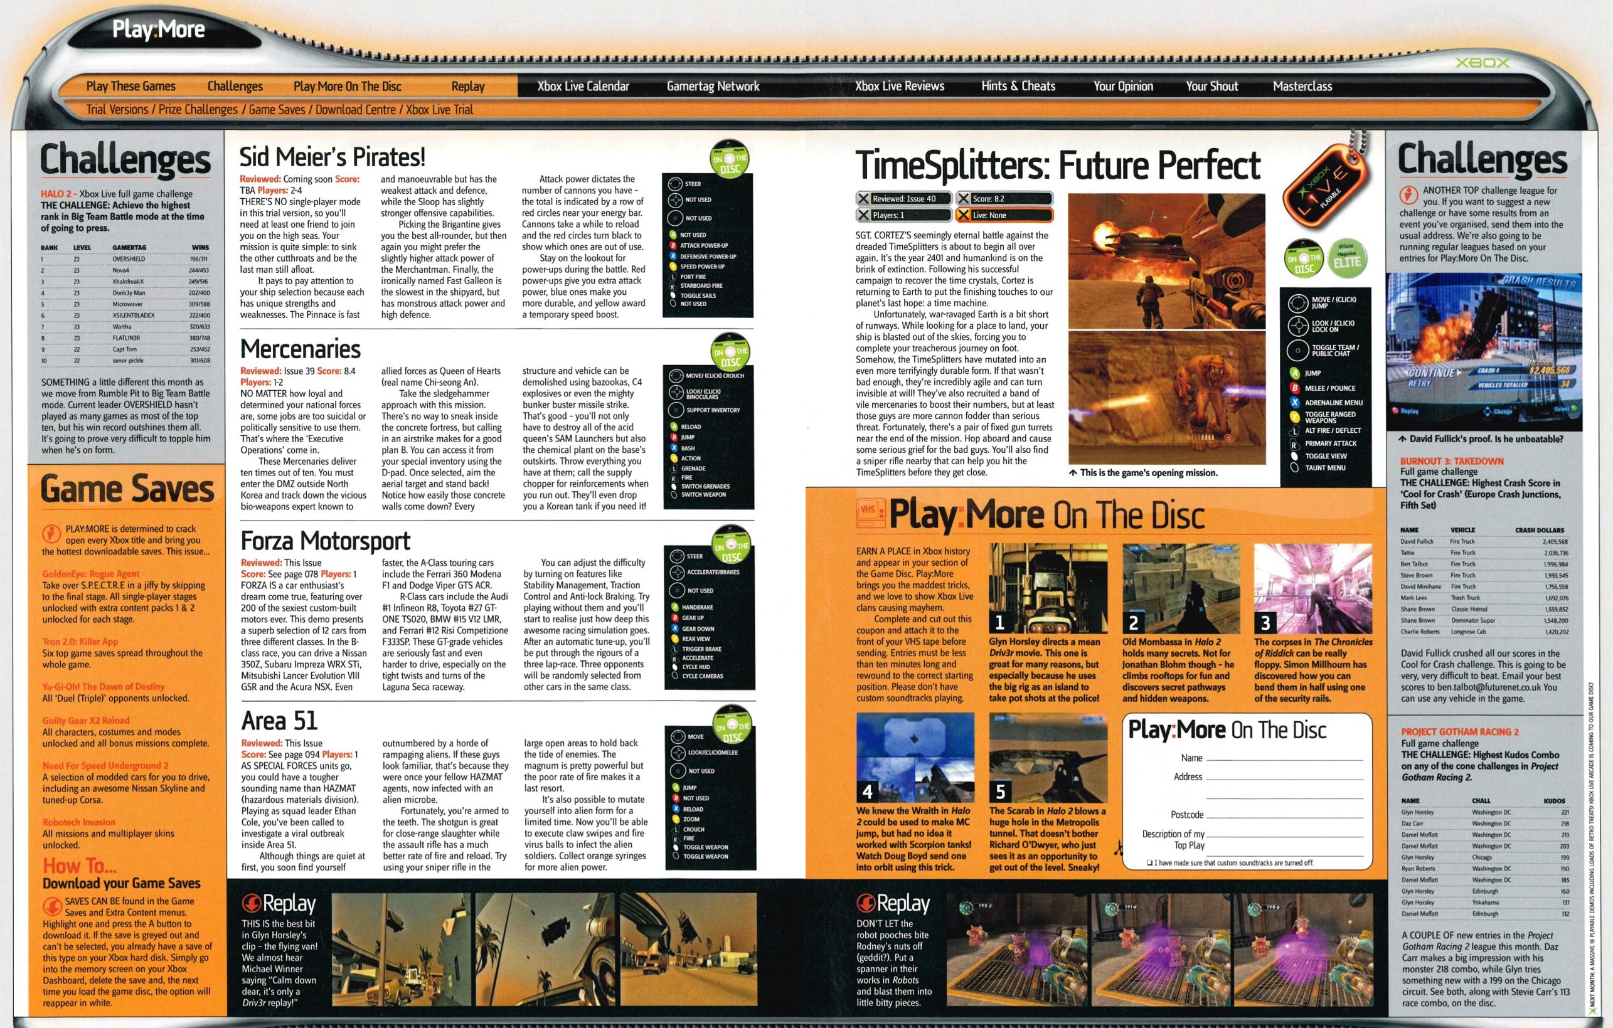
Task: Click the first Address line on the coupon form
Action: (x=1284, y=778)
